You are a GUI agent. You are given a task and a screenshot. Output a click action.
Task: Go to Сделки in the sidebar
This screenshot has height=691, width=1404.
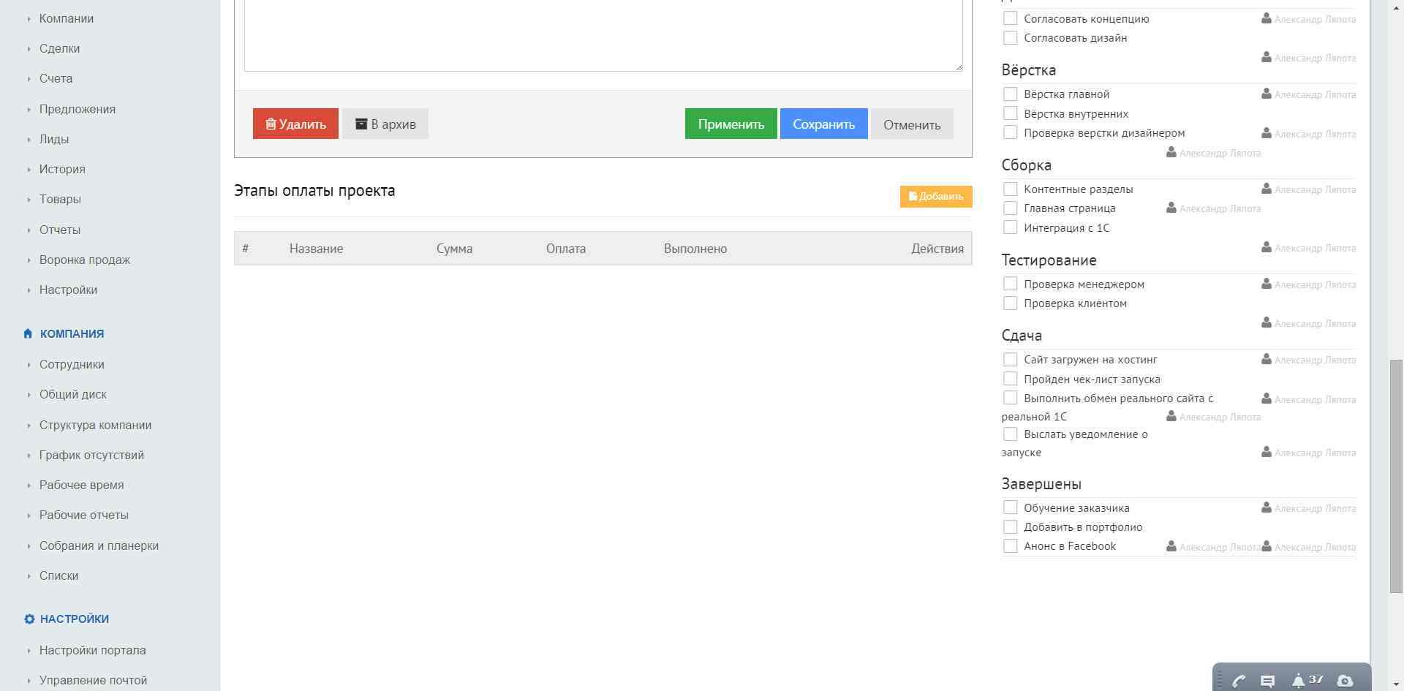pyautogui.click(x=59, y=48)
